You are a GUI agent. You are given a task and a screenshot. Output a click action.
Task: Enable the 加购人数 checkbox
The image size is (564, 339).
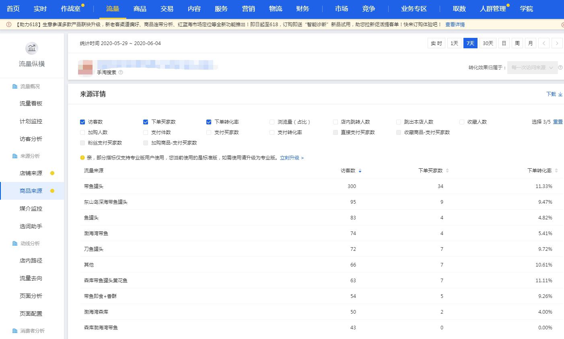pos(82,132)
